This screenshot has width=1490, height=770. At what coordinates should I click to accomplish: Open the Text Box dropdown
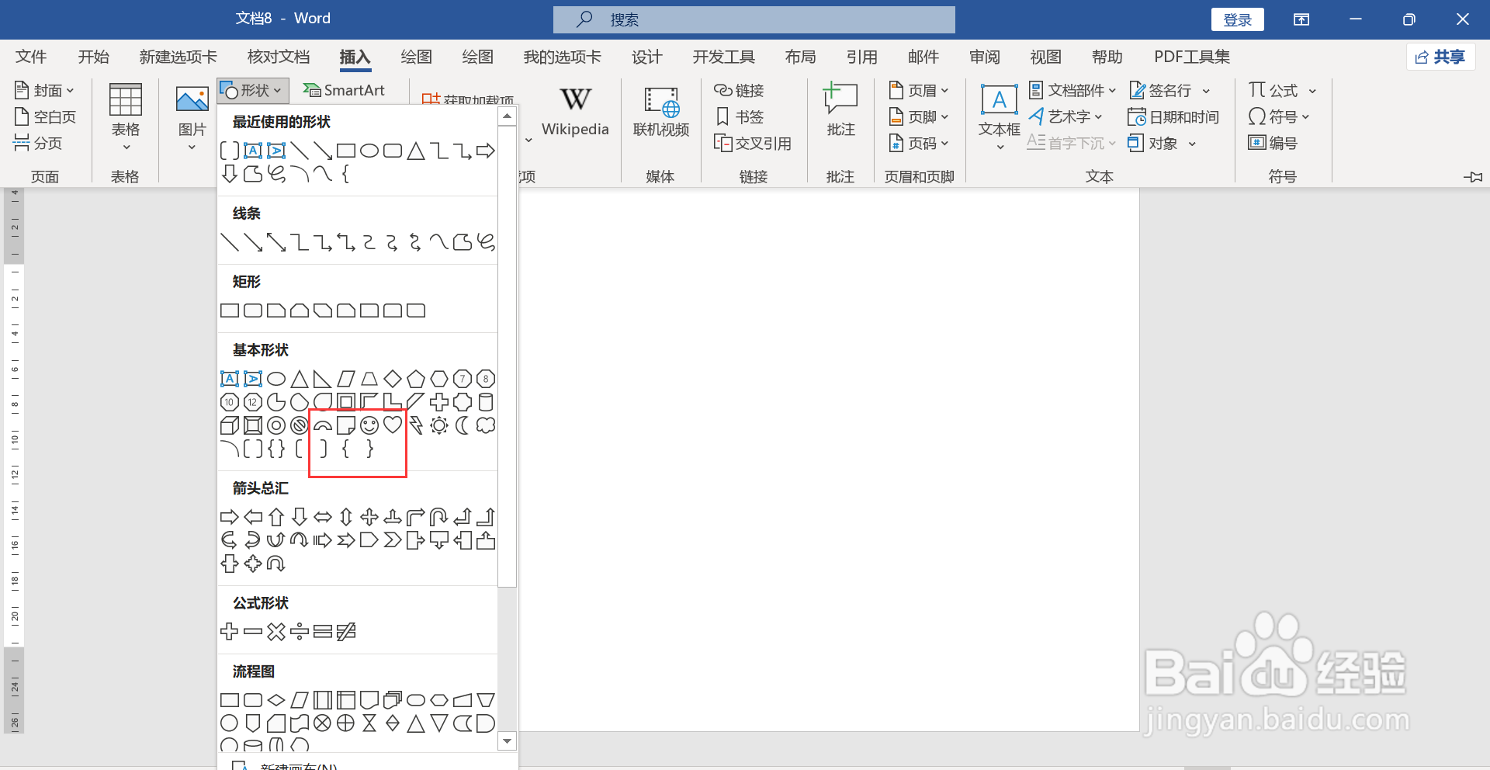(999, 116)
